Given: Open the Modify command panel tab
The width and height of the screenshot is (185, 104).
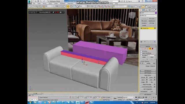Looking at the screenshot, I should coord(143,10).
